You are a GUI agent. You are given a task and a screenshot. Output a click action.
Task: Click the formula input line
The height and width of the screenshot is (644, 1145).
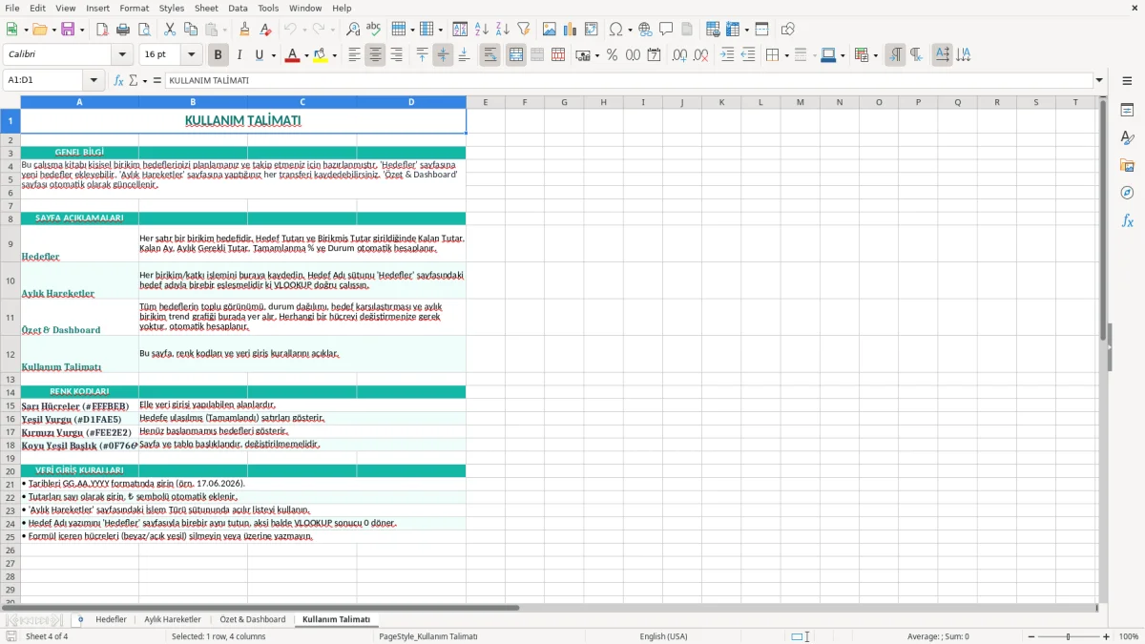coord(628,81)
